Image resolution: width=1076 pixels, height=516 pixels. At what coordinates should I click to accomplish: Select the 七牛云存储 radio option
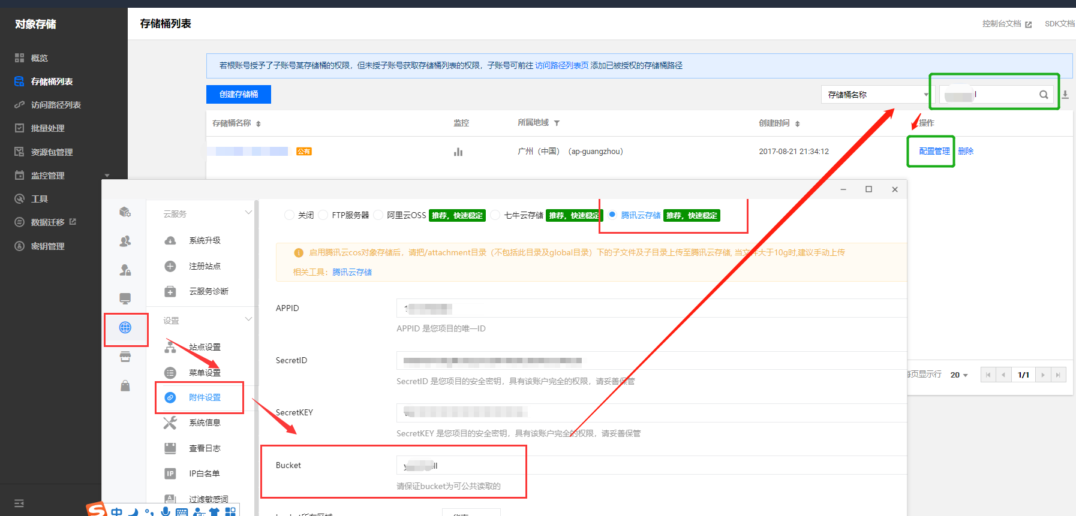(495, 215)
